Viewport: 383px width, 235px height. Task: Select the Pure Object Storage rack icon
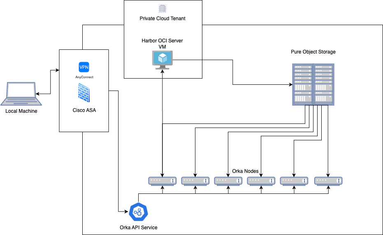tap(313, 84)
